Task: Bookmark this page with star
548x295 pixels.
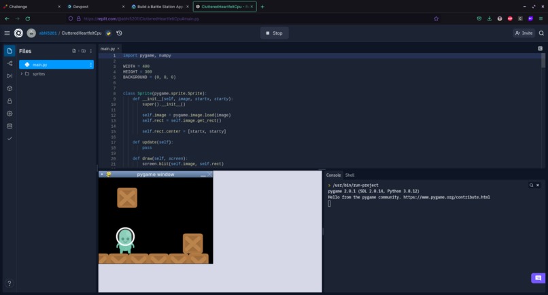Action: pyautogui.click(x=436, y=19)
